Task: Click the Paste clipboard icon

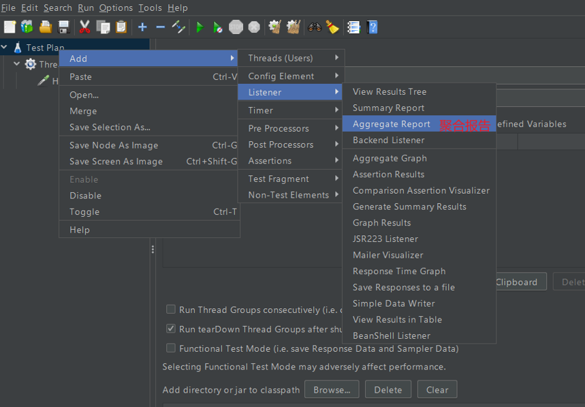Action: (x=121, y=27)
